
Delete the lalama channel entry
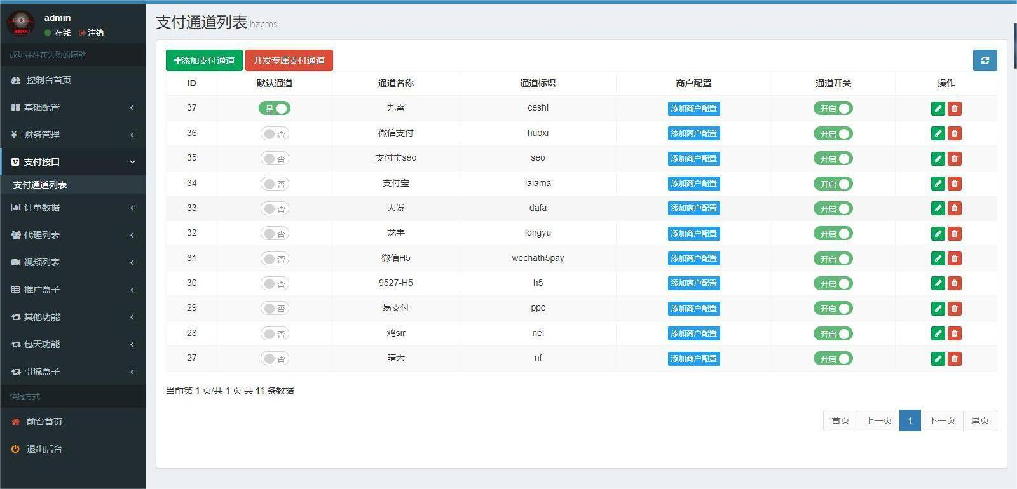(x=954, y=184)
